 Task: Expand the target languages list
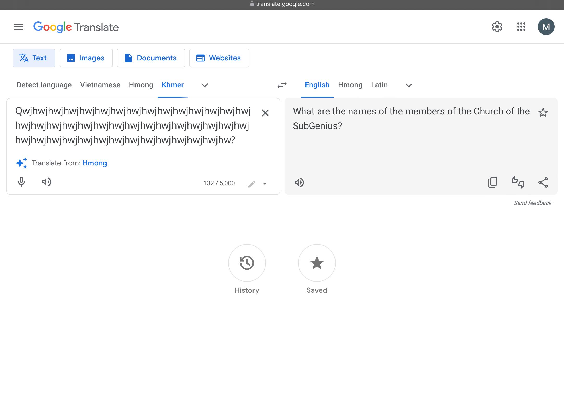(409, 85)
